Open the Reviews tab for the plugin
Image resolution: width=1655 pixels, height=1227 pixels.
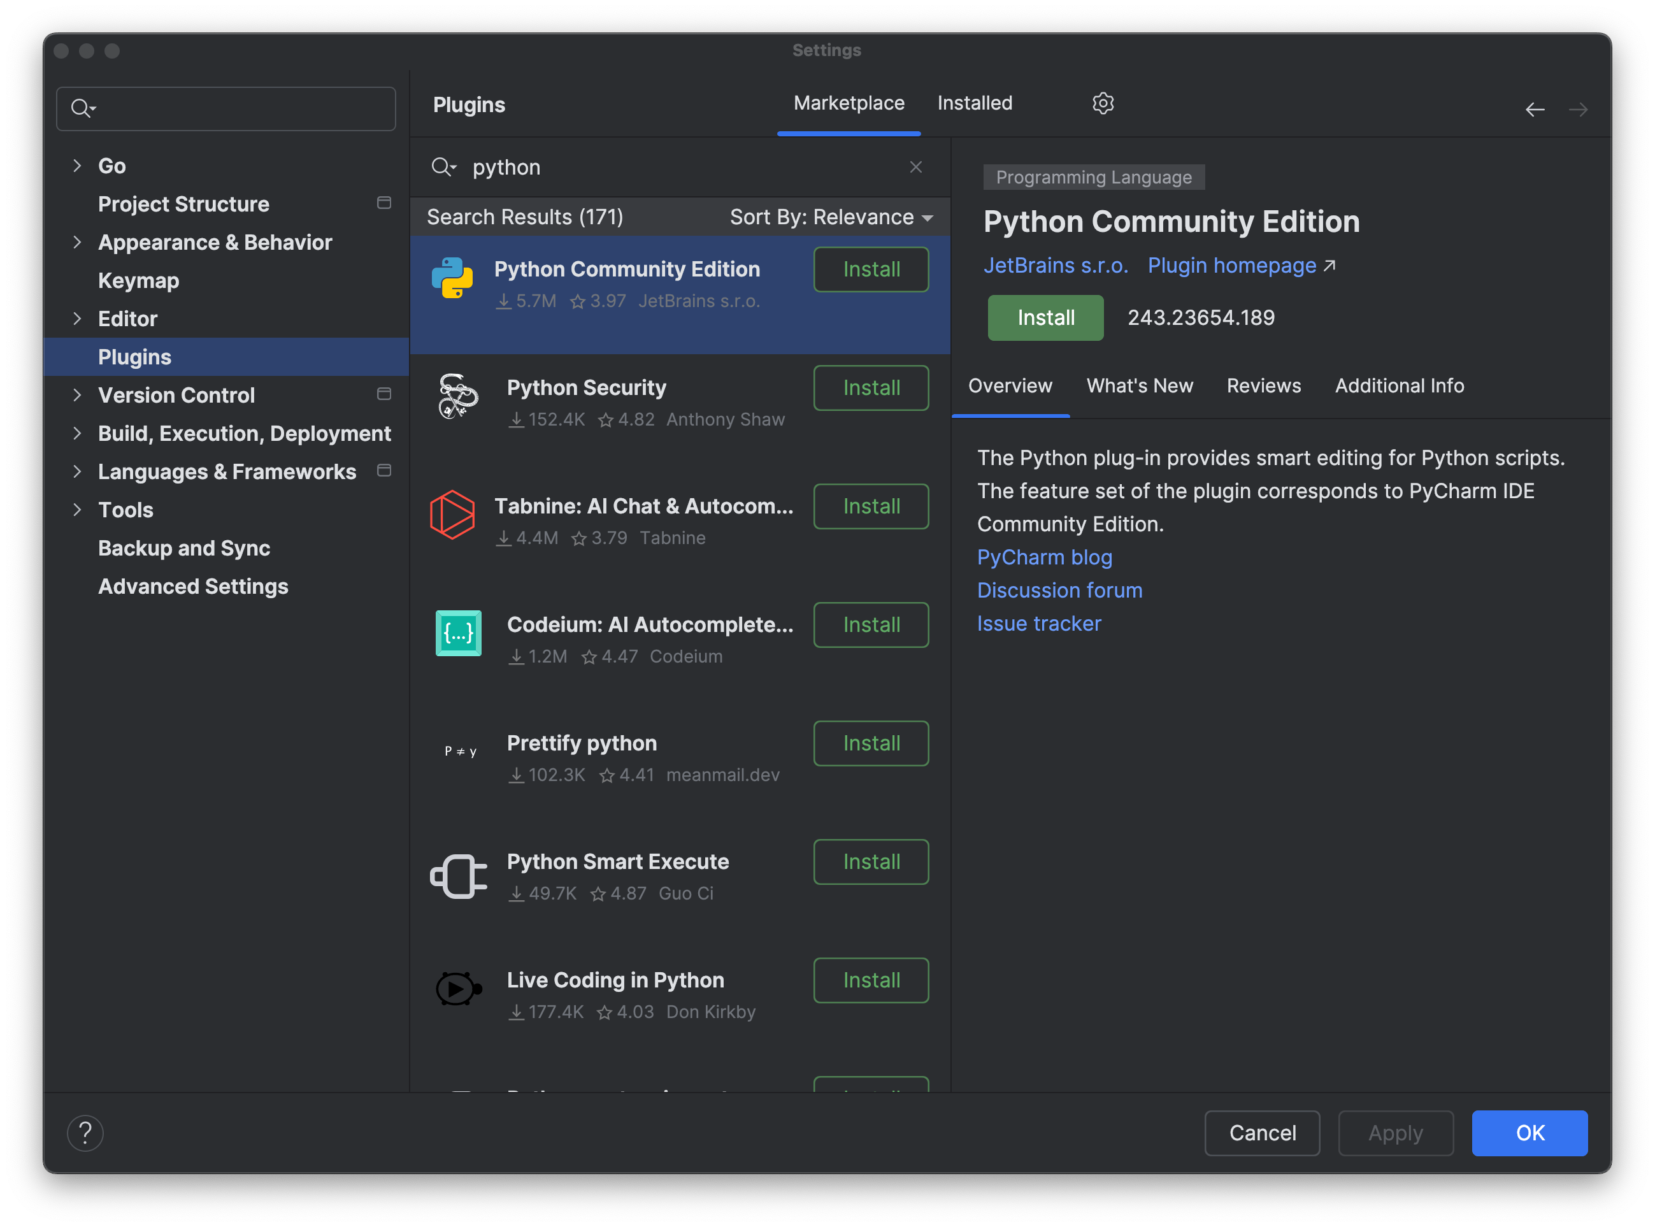pyautogui.click(x=1263, y=385)
